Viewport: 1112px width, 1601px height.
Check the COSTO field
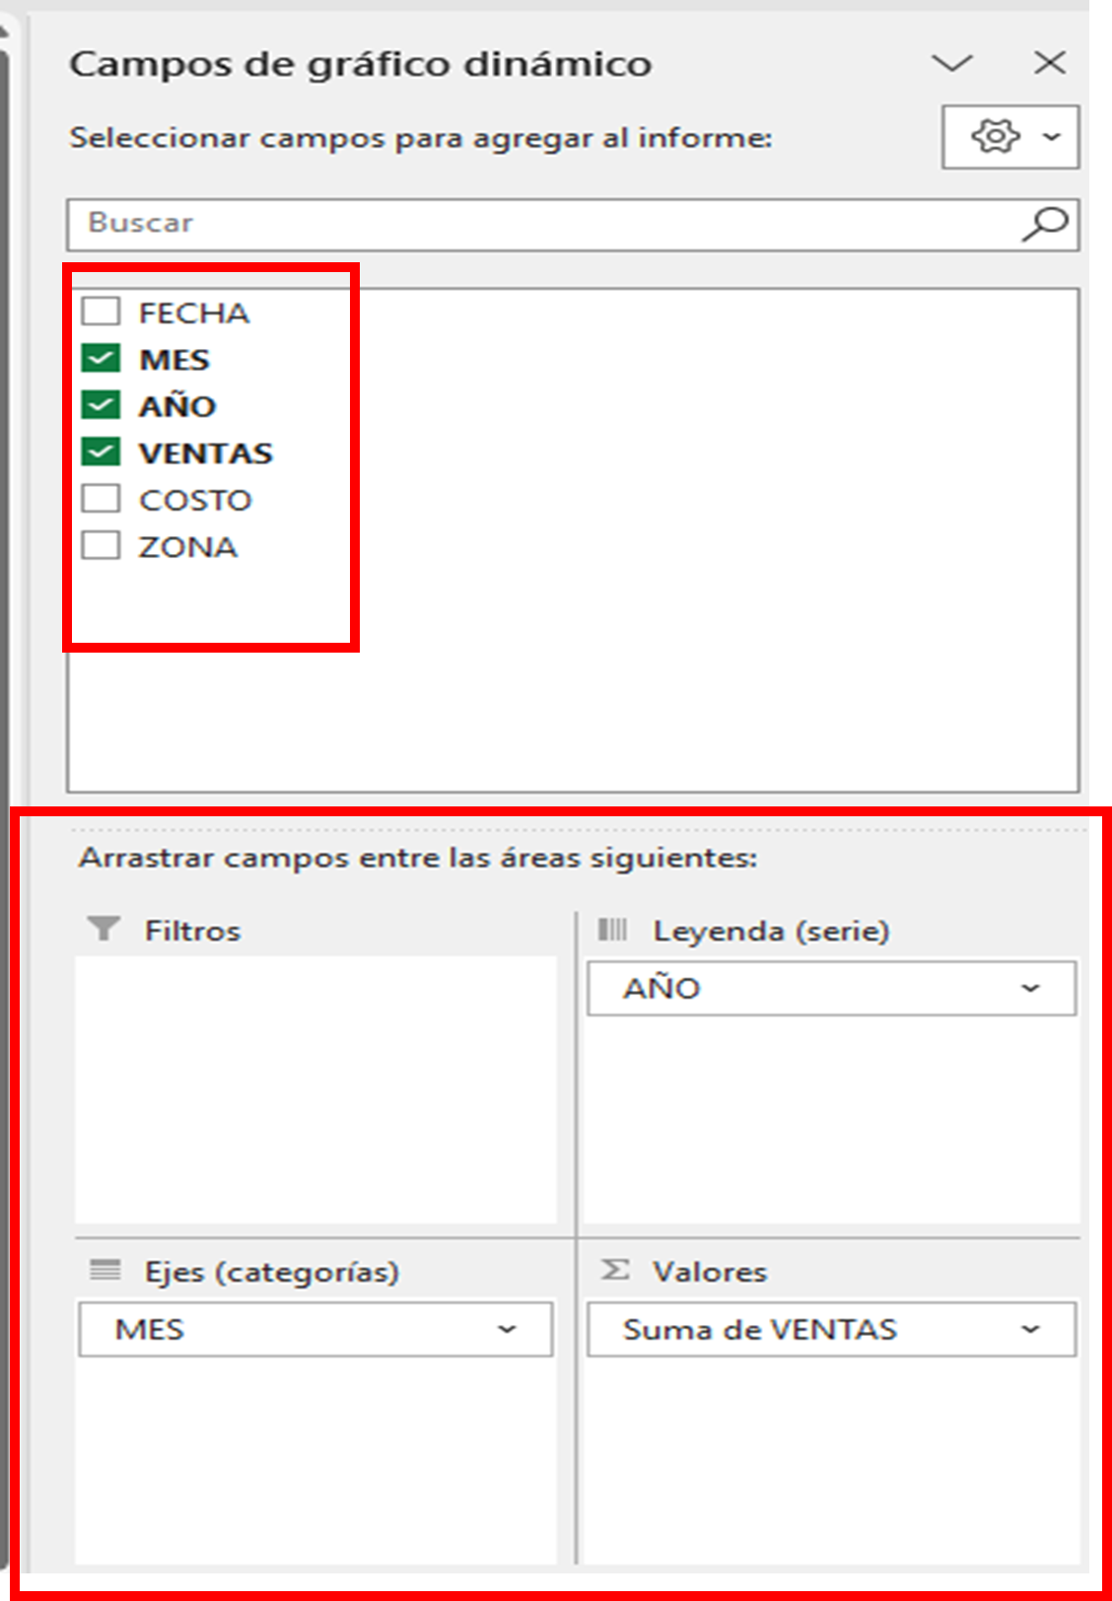(101, 499)
